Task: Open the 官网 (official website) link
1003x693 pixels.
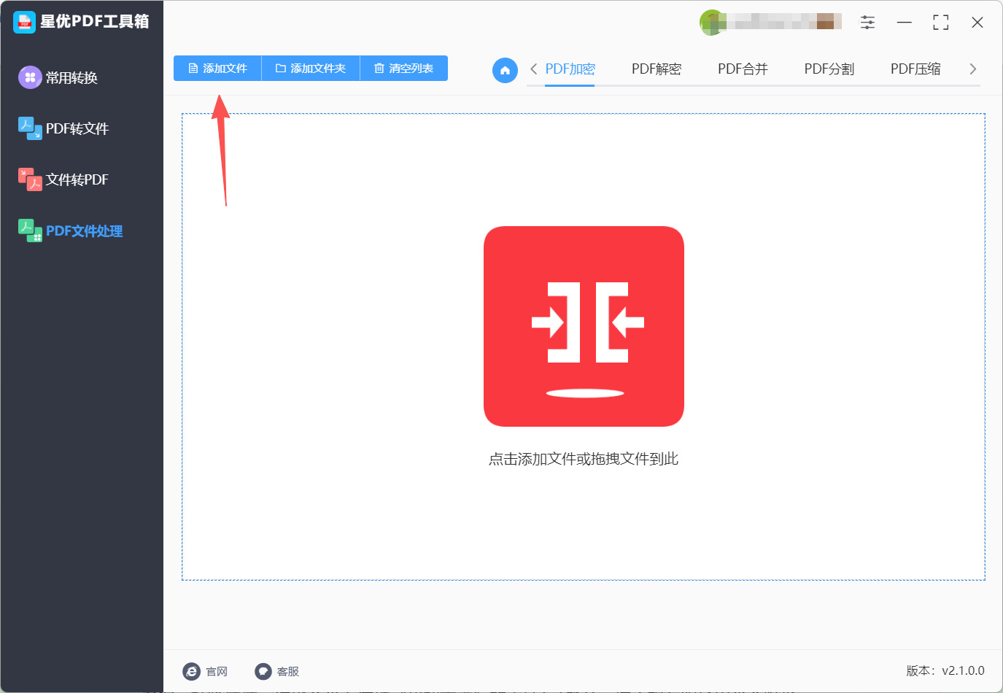Action: [205, 671]
